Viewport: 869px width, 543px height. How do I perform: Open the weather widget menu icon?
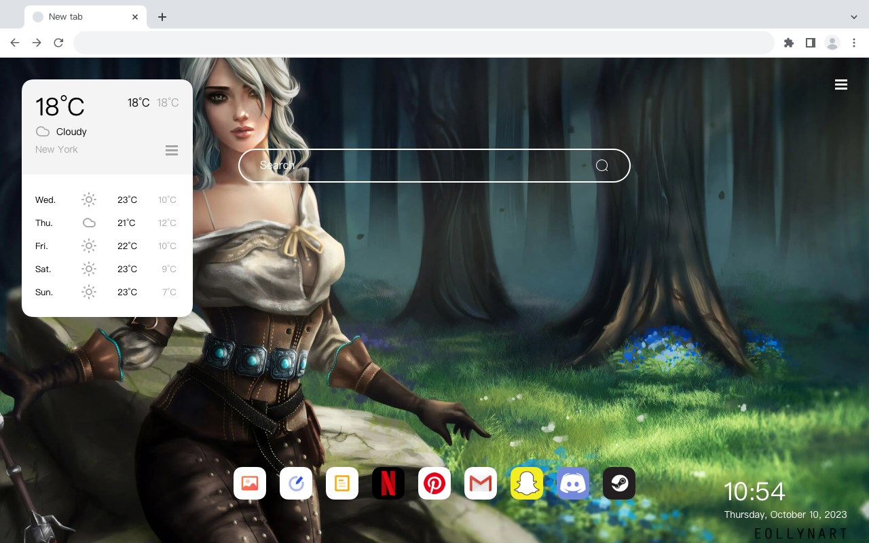tap(172, 150)
